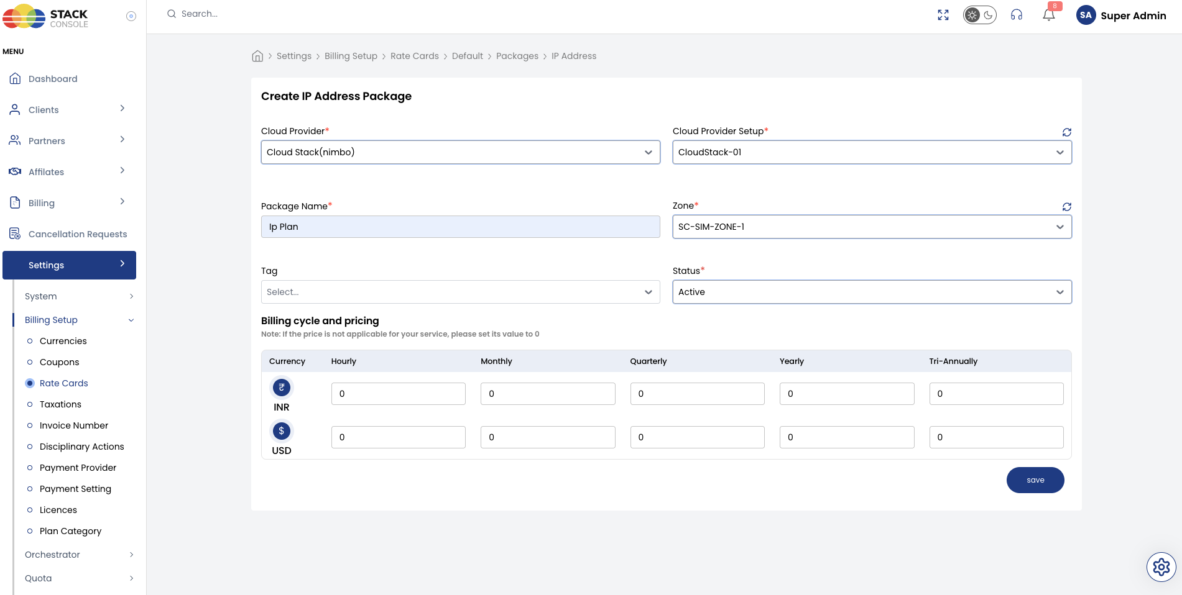The height and width of the screenshot is (595, 1182).
Task: Open the Tag select dropdown
Action: click(x=460, y=292)
